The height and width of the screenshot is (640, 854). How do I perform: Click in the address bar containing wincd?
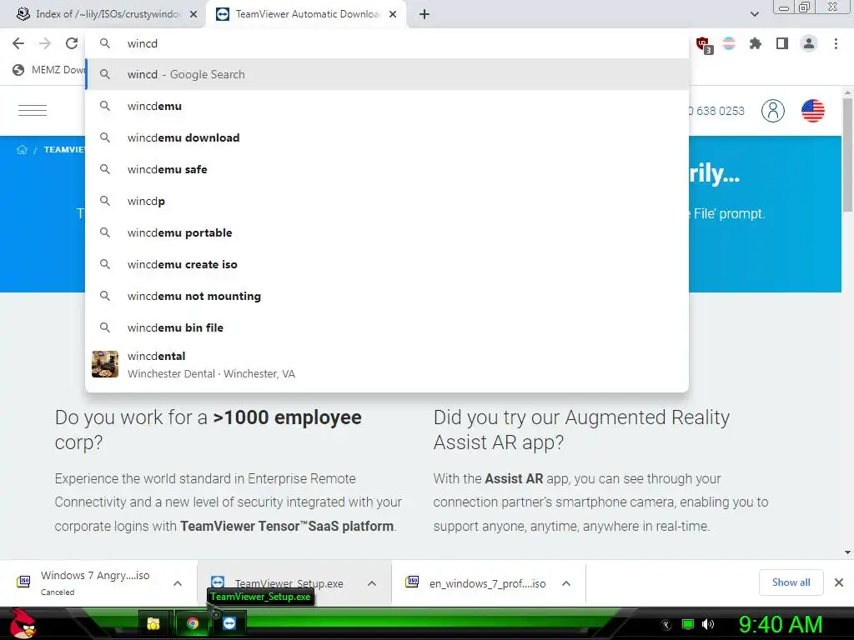click(387, 43)
